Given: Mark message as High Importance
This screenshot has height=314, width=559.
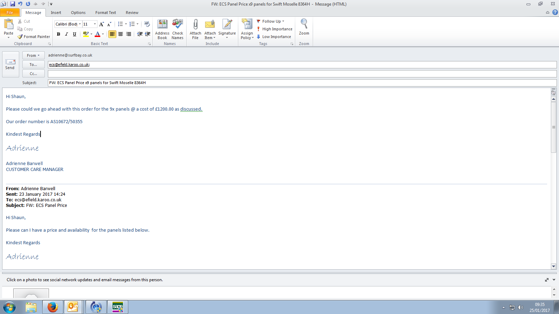Looking at the screenshot, I should point(274,29).
